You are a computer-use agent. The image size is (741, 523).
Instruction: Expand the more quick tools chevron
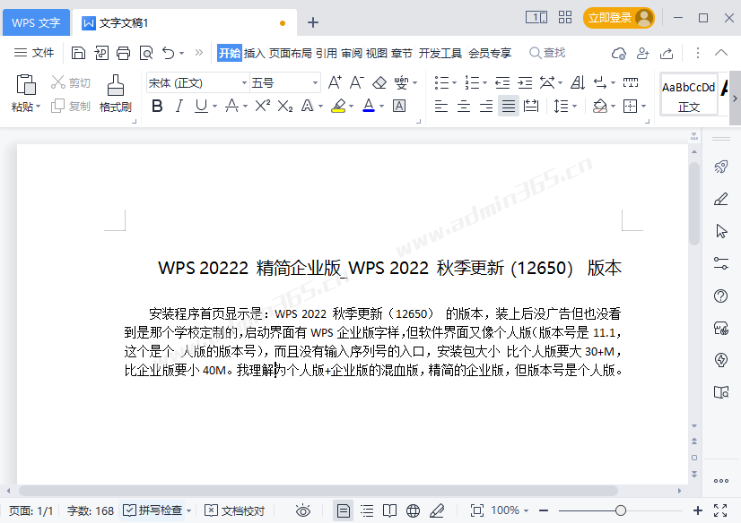[199, 52]
